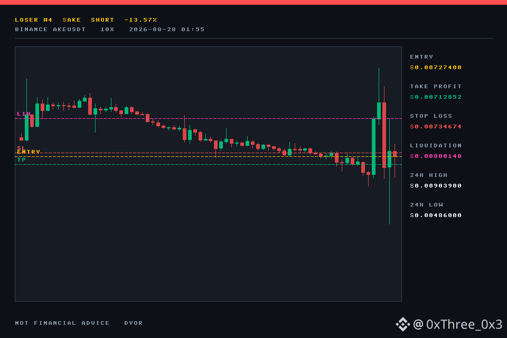Image resolution: width=507 pixels, height=338 pixels.
Task: Click the 24H low value $0.00486000
Action: coord(436,215)
